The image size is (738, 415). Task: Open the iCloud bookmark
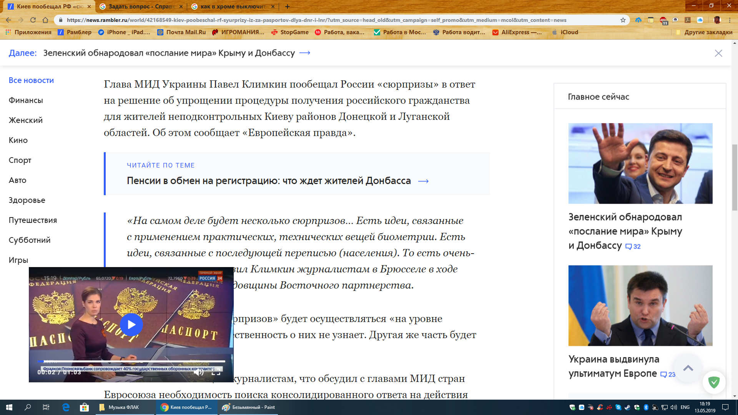[x=565, y=32]
